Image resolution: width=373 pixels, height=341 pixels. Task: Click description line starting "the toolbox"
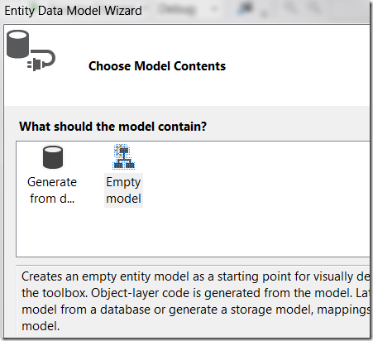[x=195, y=293]
